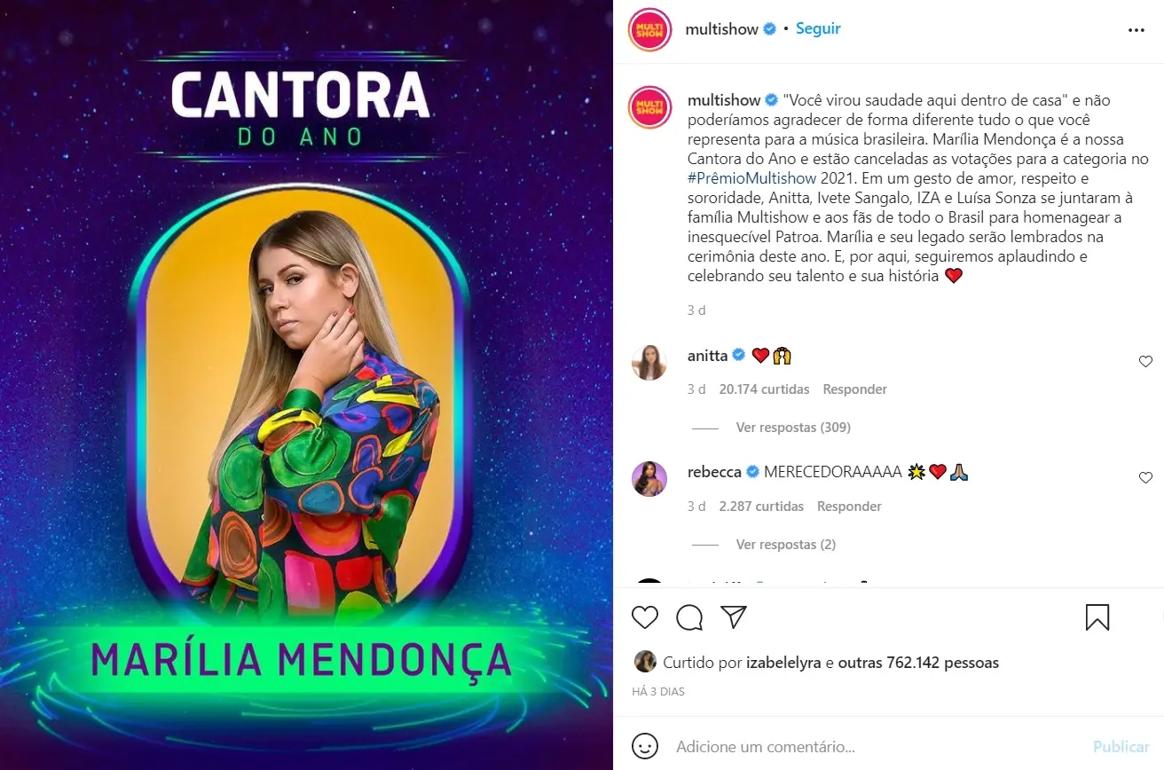Open anitta's profile picture
This screenshot has width=1164, height=770.
[649, 362]
